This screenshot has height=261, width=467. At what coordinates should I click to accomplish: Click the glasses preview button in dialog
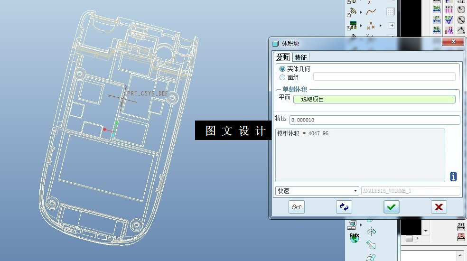296,207
